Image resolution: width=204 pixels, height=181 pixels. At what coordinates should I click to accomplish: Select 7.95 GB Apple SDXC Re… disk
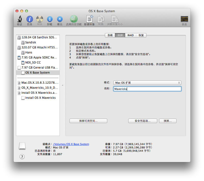tap(38, 58)
